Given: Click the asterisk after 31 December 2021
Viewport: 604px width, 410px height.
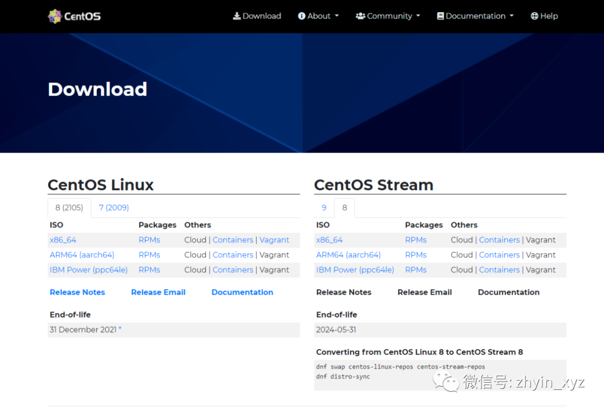Looking at the screenshot, I should pos(120,329).
